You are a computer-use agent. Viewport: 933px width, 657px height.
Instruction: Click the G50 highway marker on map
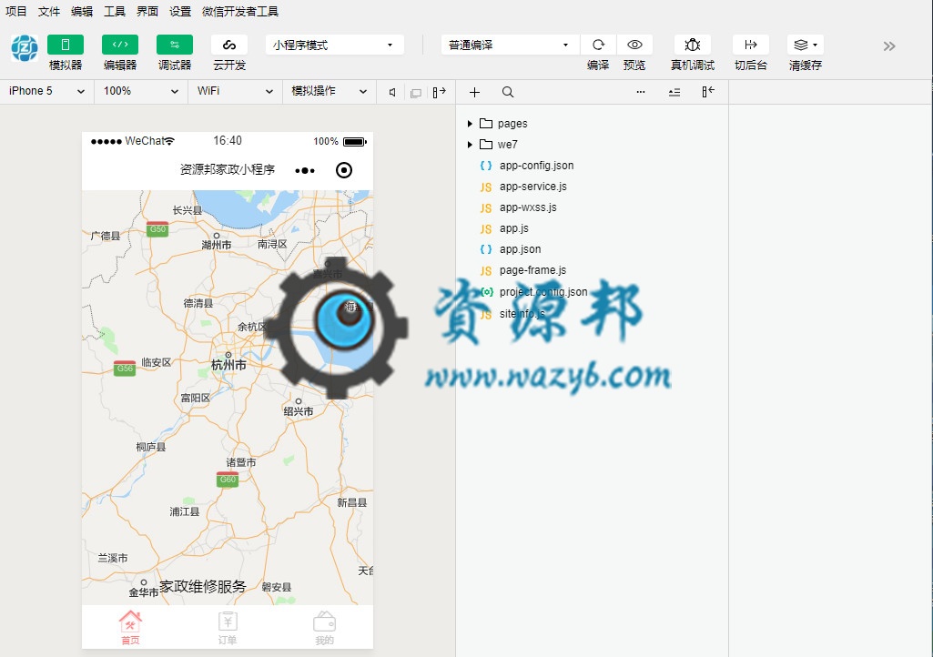coord(157,229)
